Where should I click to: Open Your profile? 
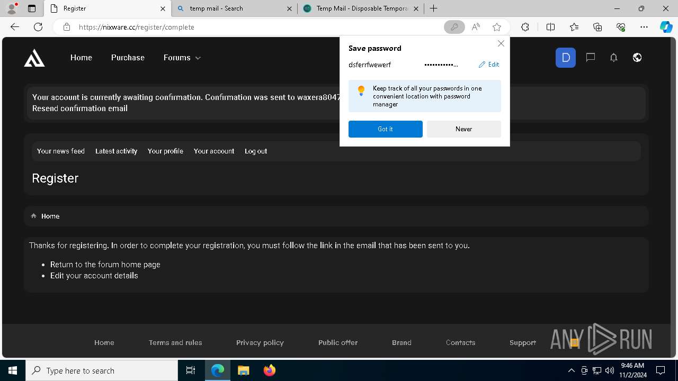[165, 151]
